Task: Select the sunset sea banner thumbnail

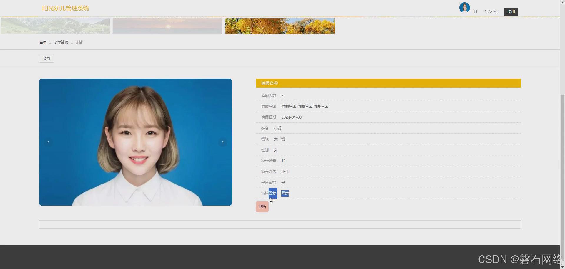Action: [x=167, y=26]
